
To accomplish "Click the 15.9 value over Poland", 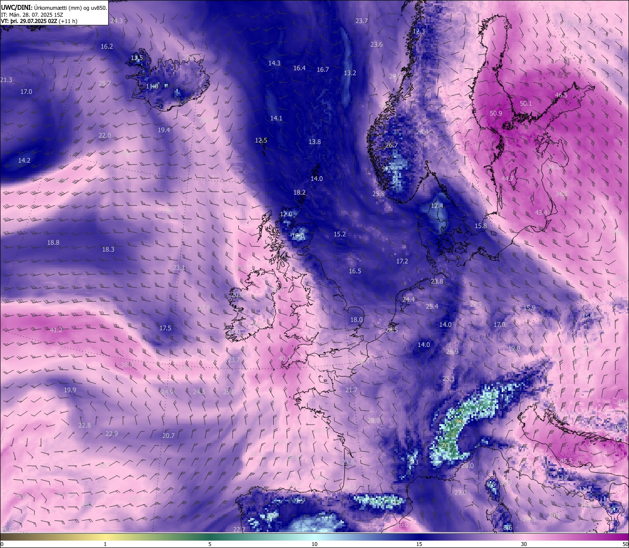I will point(529,308).
